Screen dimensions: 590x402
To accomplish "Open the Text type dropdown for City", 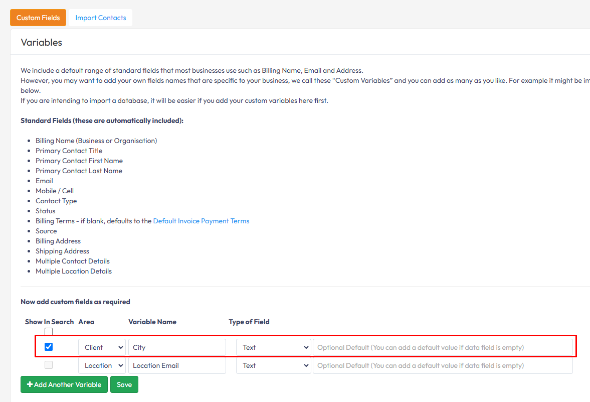I will (274, 347).
